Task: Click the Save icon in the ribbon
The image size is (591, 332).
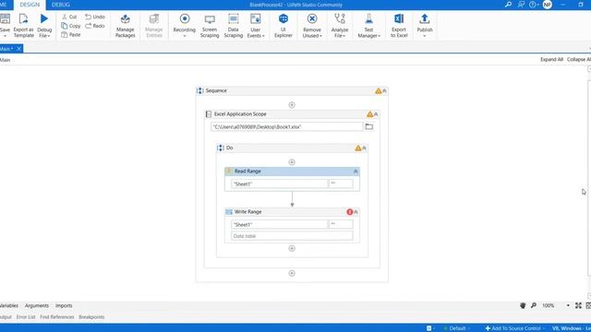Action: 5,18
